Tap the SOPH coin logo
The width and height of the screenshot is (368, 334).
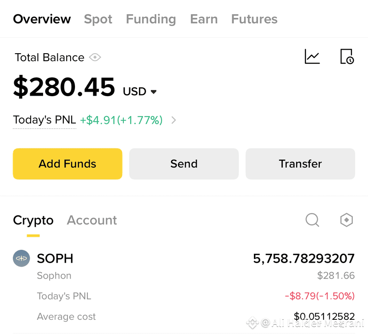pos(21,258)
